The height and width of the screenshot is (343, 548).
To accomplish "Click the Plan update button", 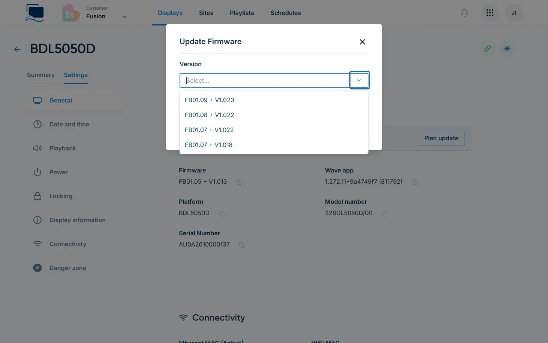I will pos(441,138).
